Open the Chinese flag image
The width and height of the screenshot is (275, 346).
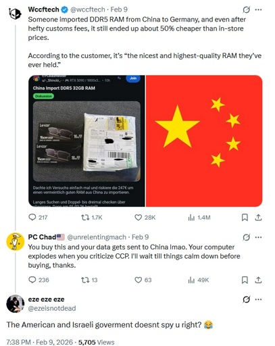(204, 141)
